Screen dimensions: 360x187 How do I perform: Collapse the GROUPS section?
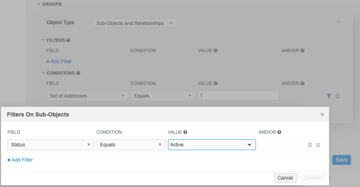tap(39, 4)
